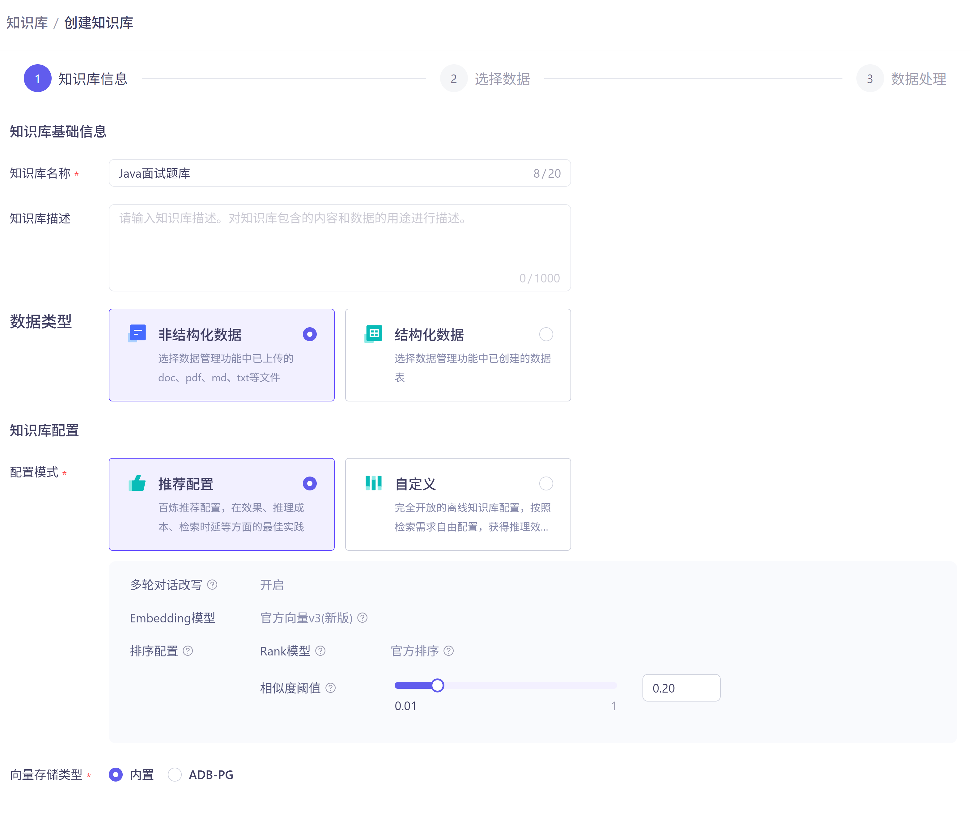Click help icon beside 多轮对话改写
The height and width of the screenshot is (814, 971).
tap(212, 585)
